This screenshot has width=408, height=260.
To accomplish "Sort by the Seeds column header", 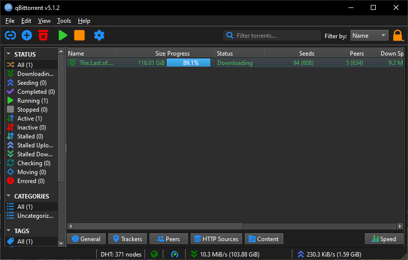I will 290,53.
